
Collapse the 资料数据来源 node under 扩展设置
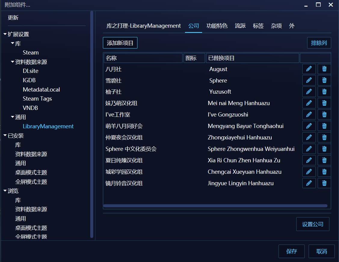[x=12, y=62]
